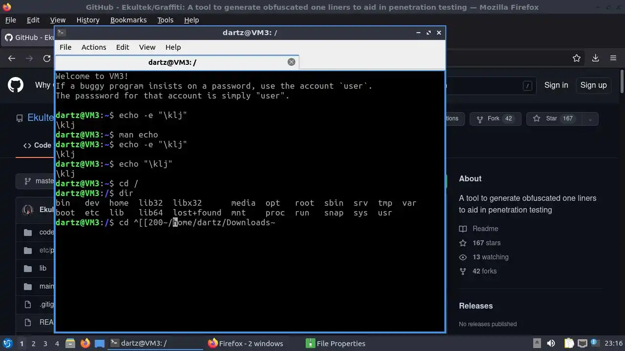The height and width of the screenshot is (351, 625).
Task: Switch to virtual desktop 3
Action: (x=45, y=343)
